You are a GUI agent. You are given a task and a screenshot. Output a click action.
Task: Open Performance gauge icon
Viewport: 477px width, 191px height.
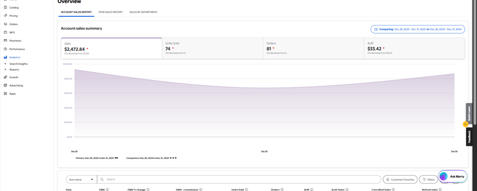tap(6, 49)
